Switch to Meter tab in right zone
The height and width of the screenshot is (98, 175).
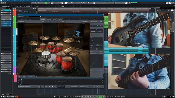(x=172, y=8)
